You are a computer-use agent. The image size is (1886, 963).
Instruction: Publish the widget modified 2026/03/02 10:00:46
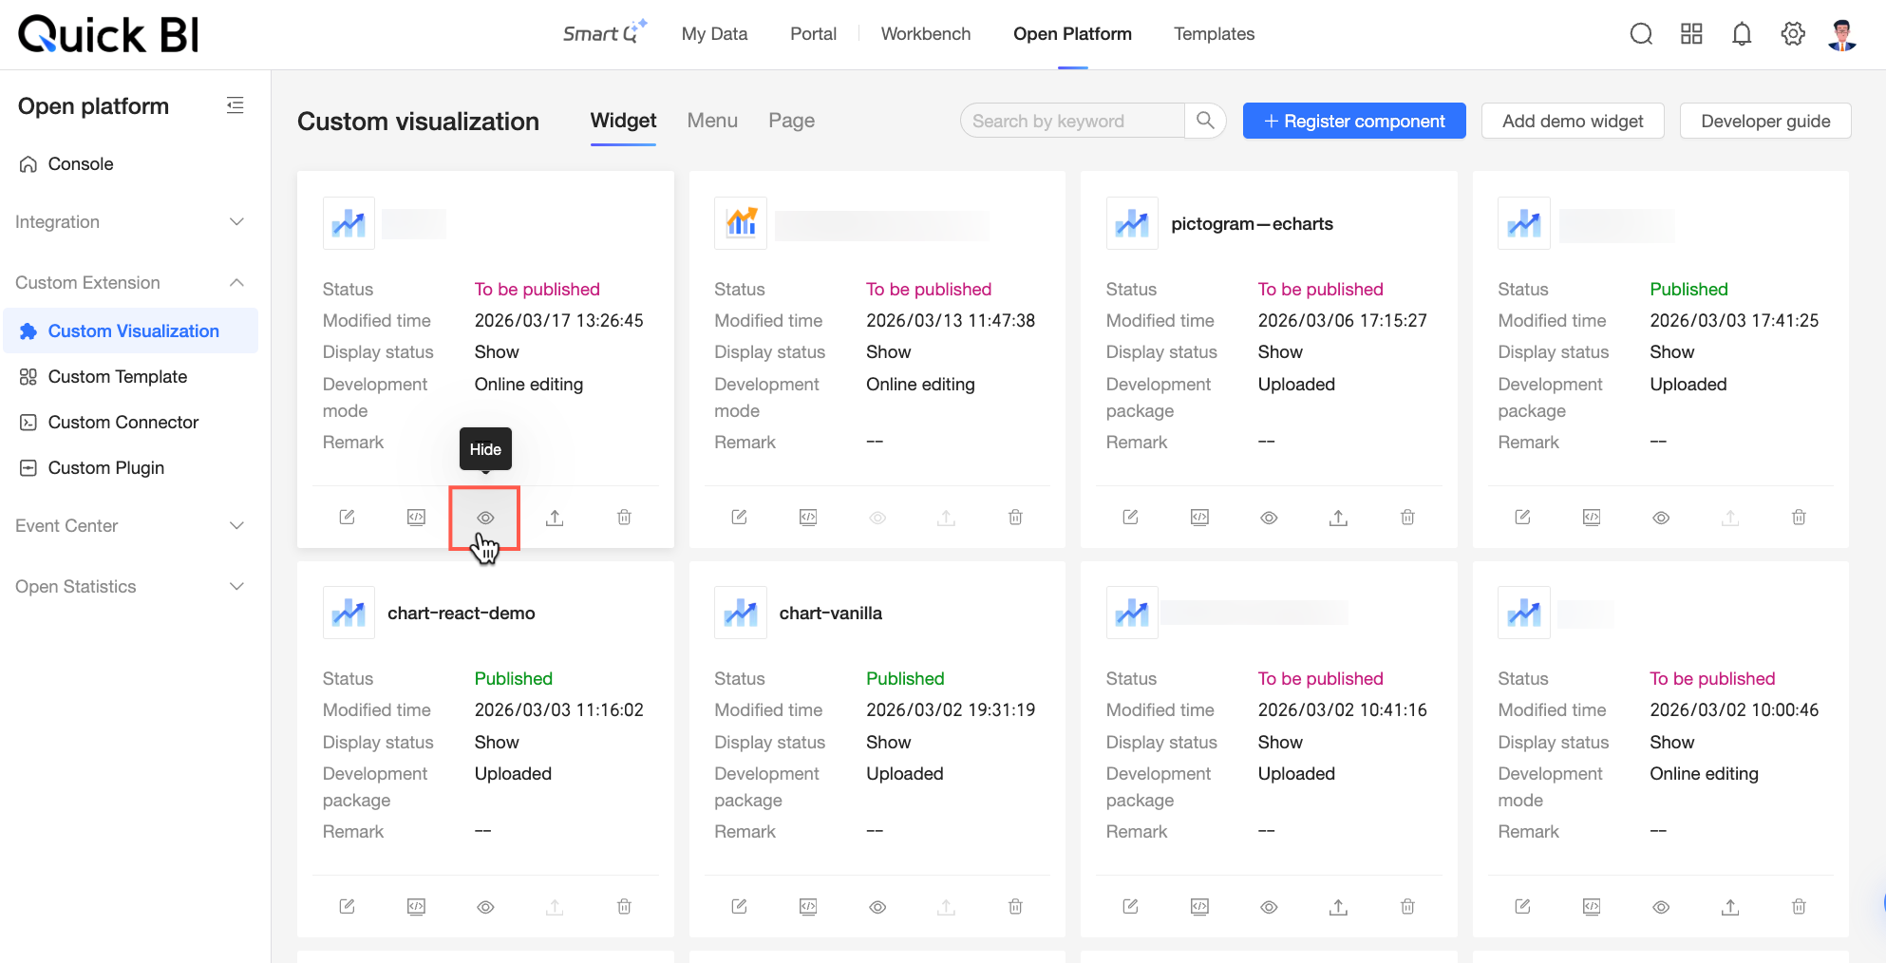tap(1730, 907)
